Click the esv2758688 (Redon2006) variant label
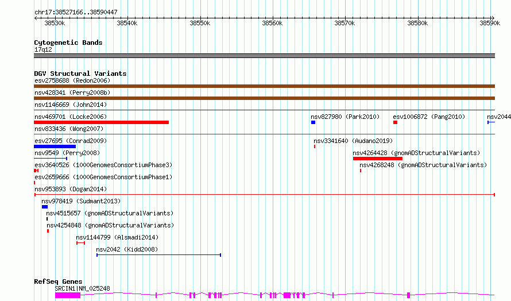Viewport: 511px width, 301px height. coord(72,80)
